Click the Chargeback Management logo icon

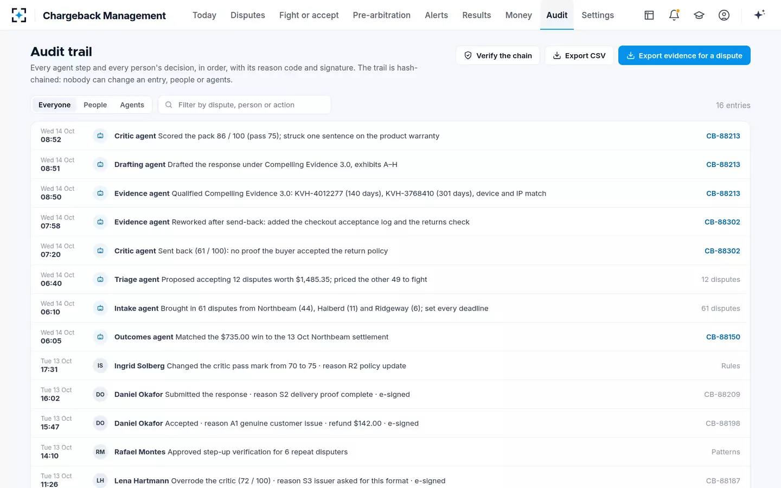(x=19, y=15)
